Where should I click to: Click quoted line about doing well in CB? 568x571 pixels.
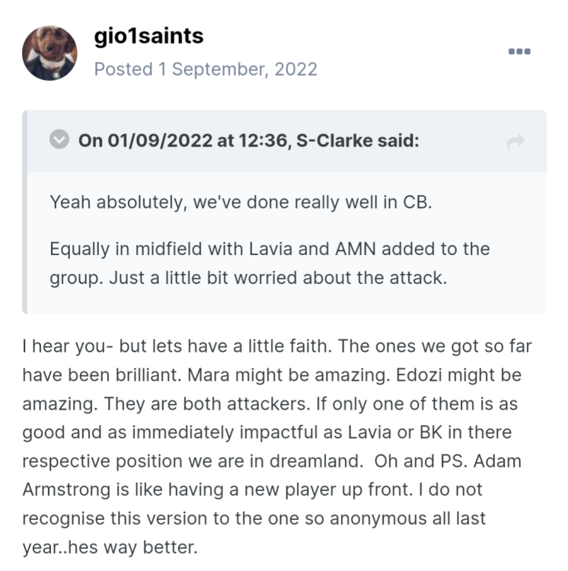[x=241, y=203]
